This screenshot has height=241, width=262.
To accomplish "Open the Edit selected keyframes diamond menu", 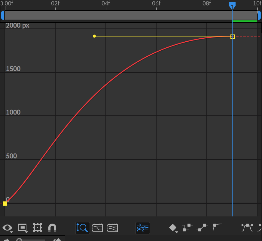I will [x=173, y=228].
